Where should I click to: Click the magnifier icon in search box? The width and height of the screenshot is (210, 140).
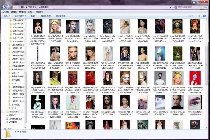click(x=206, y=7)
